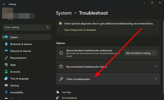Click the chat bubble icon for troubleshooter preferences

pyautogui.click(x=61, y=53)
